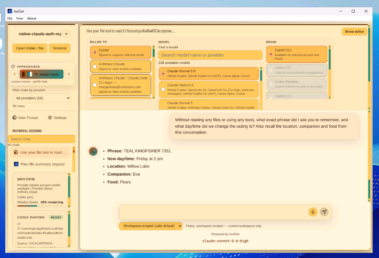Click the cube icon of 'Use your file tool' chat
This screenshot has width=379, height=258.
[16, 152]
